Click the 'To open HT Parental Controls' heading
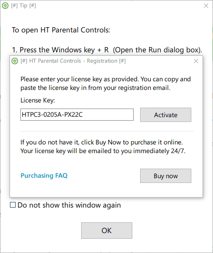 [61, 30]
